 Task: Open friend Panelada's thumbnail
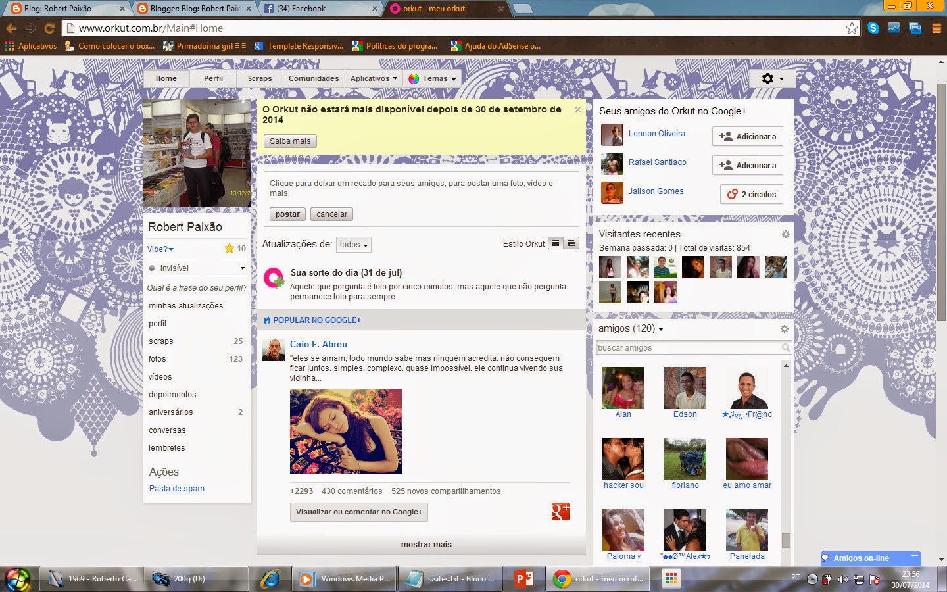(747, 530)
